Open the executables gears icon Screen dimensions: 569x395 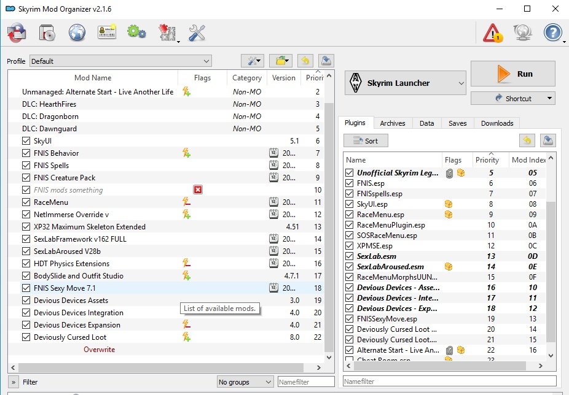[136, 32]
